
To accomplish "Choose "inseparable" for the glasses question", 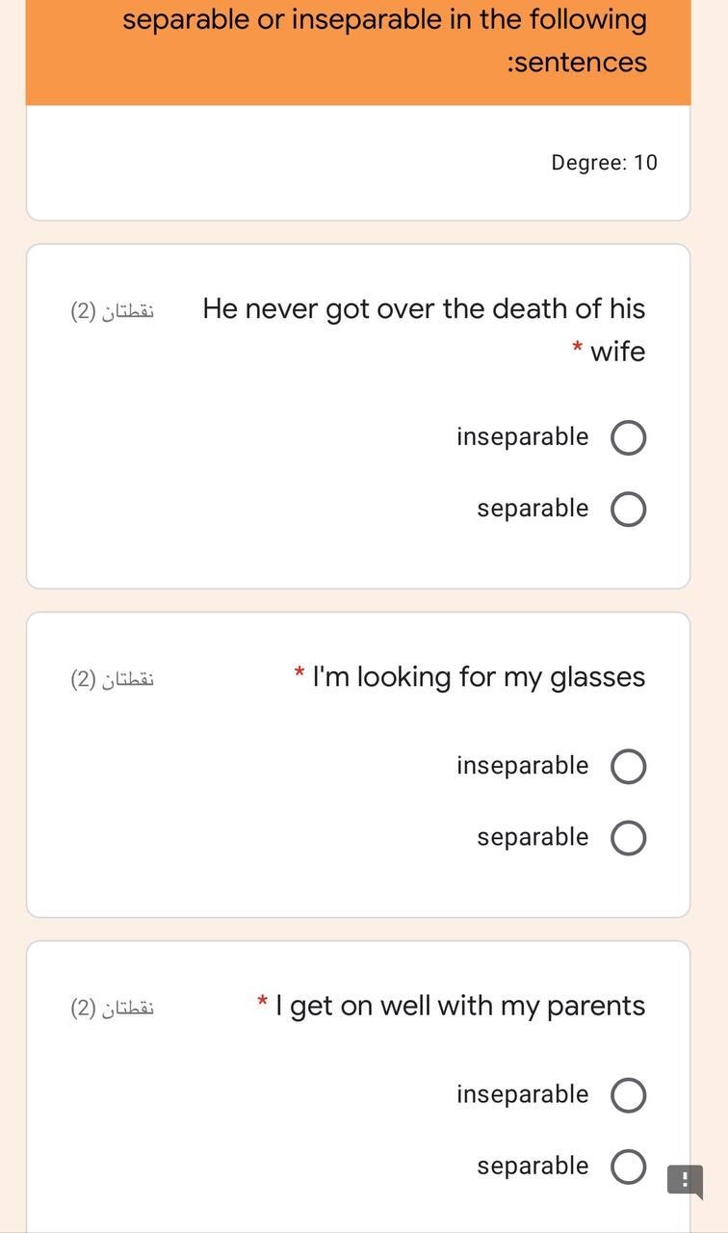I will pyautogui.click(x=628, y=766).
